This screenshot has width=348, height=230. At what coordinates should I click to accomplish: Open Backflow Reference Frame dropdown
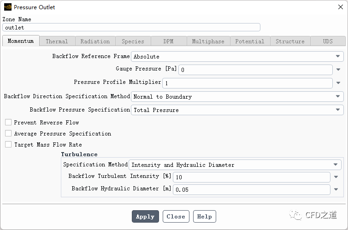coord(237,57)
